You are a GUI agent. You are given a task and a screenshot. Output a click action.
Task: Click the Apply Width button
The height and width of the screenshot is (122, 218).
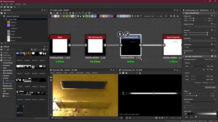(x=210, y=76)
